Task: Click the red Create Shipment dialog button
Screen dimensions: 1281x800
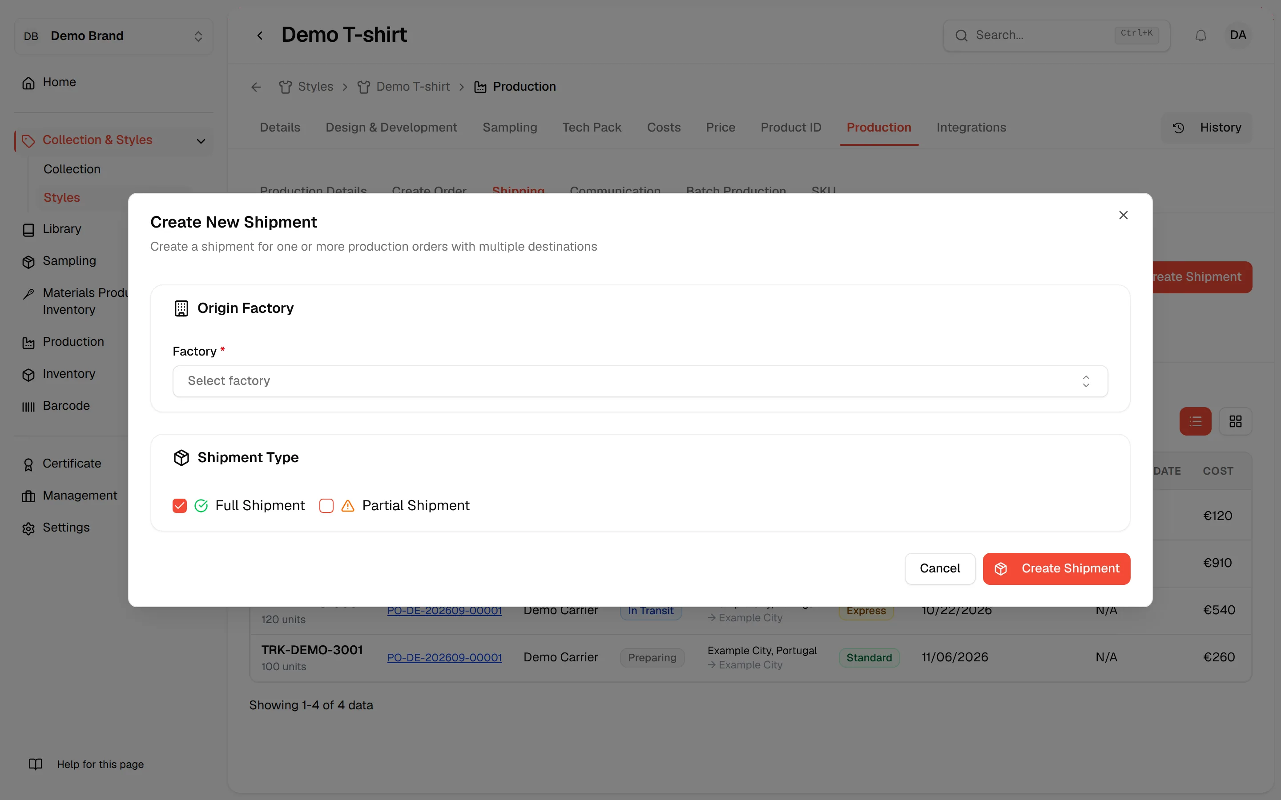Action: coord(1056,568)
